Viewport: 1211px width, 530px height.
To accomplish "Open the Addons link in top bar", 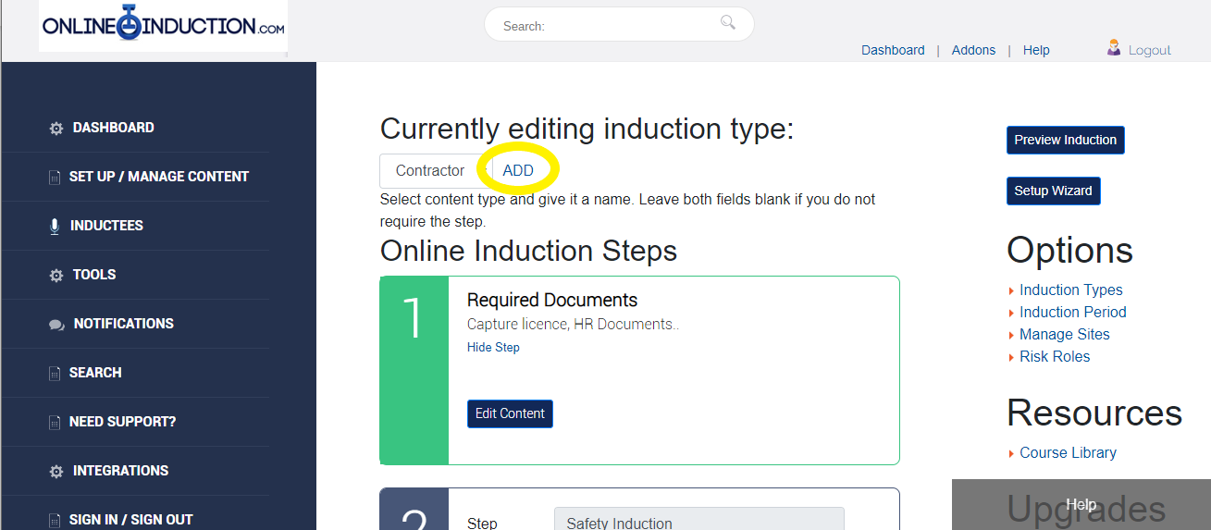I will tap(973, 50).
